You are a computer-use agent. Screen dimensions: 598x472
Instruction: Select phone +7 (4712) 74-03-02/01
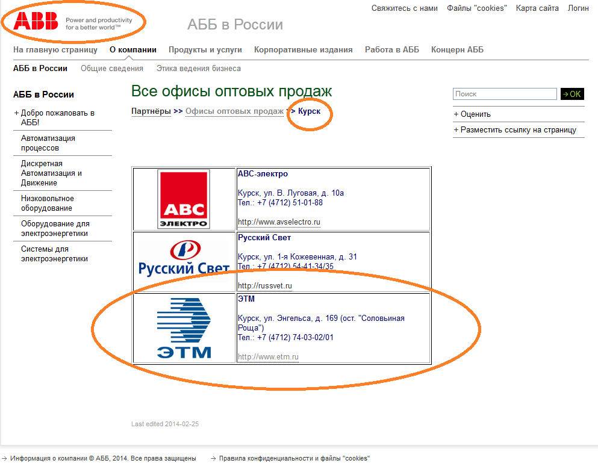coord(295,337)
